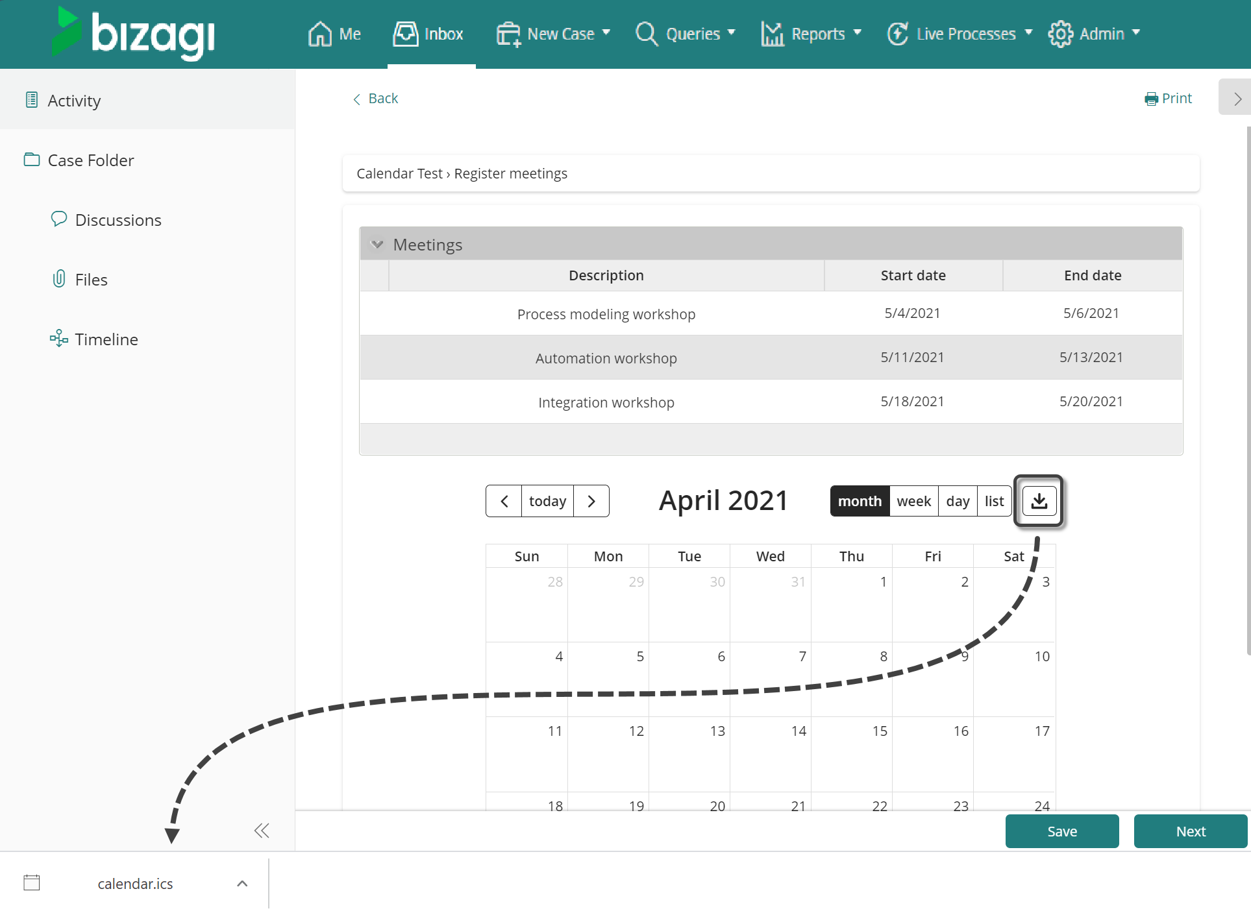Collapse the Meetings table section
This screenshot has width=1251, height=913.
(377, 245)
